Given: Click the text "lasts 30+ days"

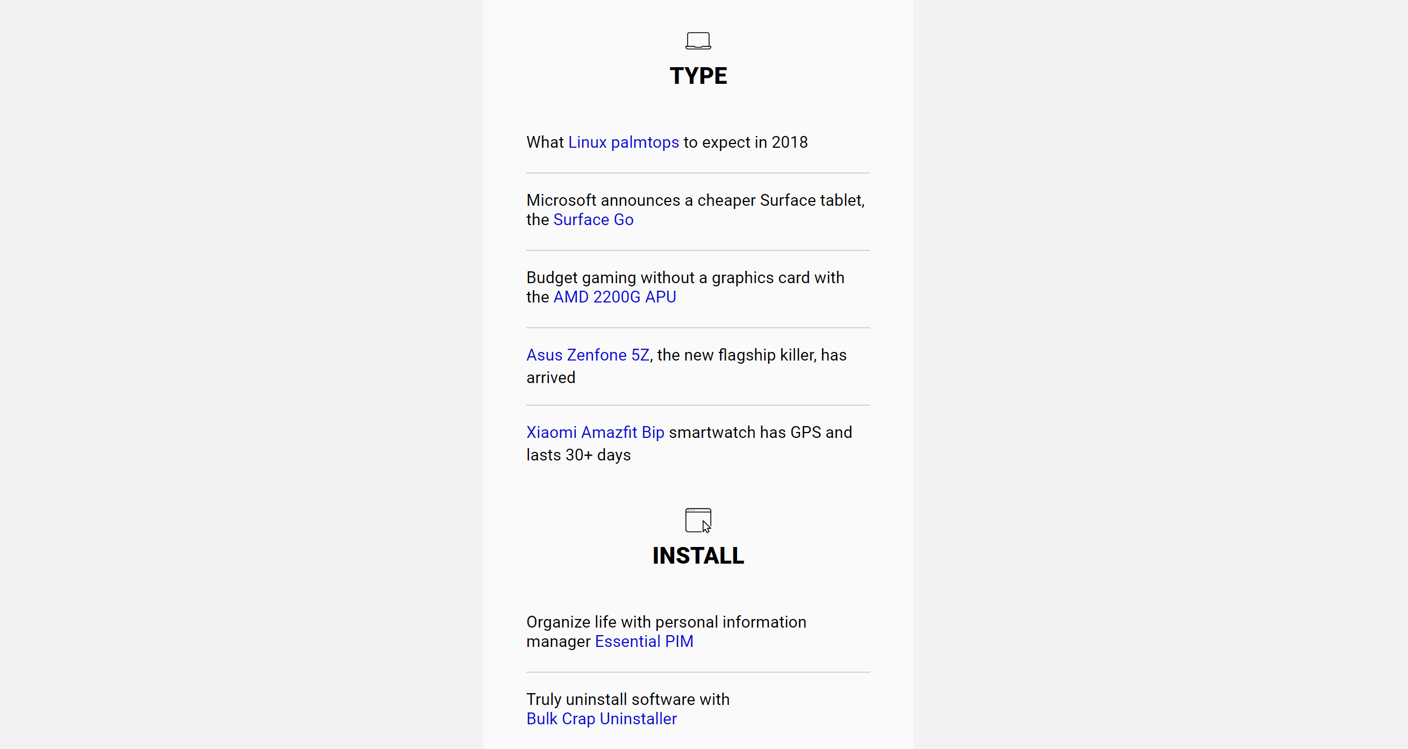Looking at the screenshot, I should (x=578, y=455).
